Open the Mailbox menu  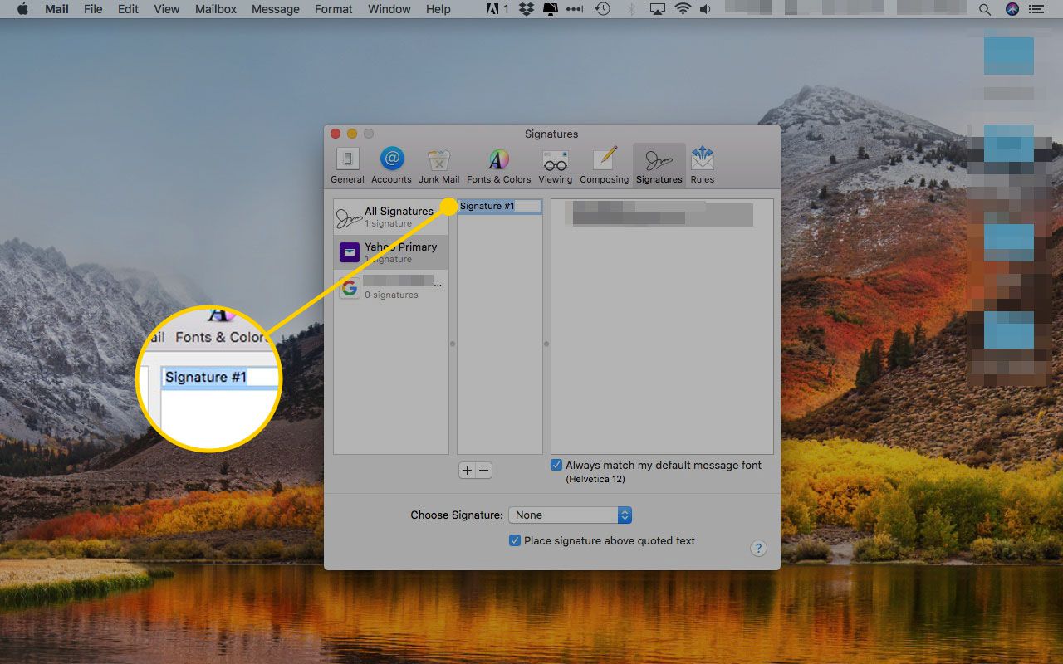(x=216, y=9)
